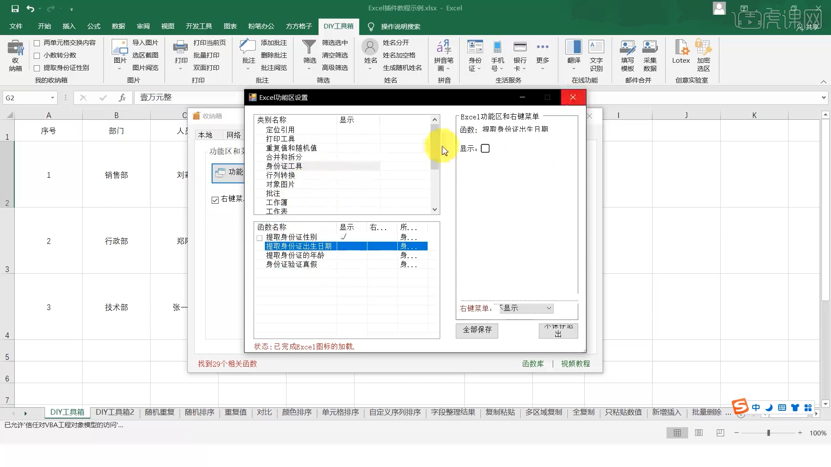The width and height of the screenshot is (831, 467).
Task: Click the 不保存返出 button
Action: pos(558,330)
